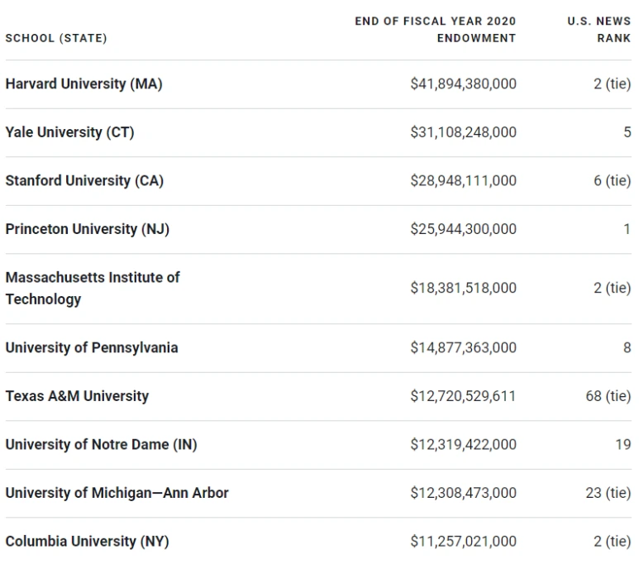
Task: Select Notre Dame's rank of 19
Action: tap(622, 444)
